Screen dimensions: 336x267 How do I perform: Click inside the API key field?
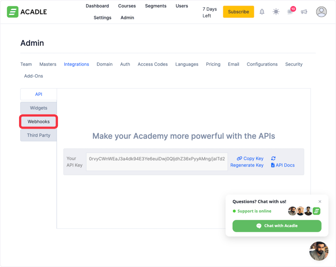tap(157, 162)
